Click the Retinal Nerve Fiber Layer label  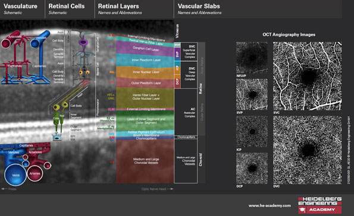(146, 42)
